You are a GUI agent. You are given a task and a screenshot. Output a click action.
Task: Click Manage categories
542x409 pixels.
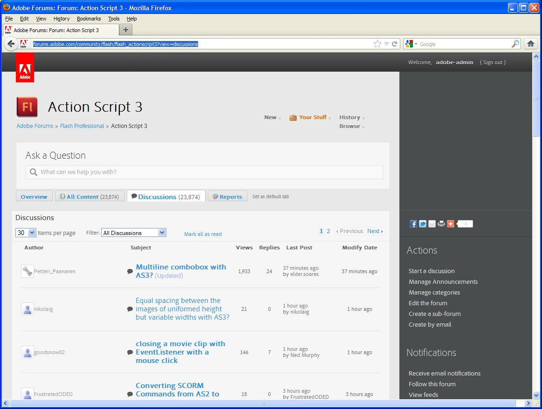tap(434, 292)
